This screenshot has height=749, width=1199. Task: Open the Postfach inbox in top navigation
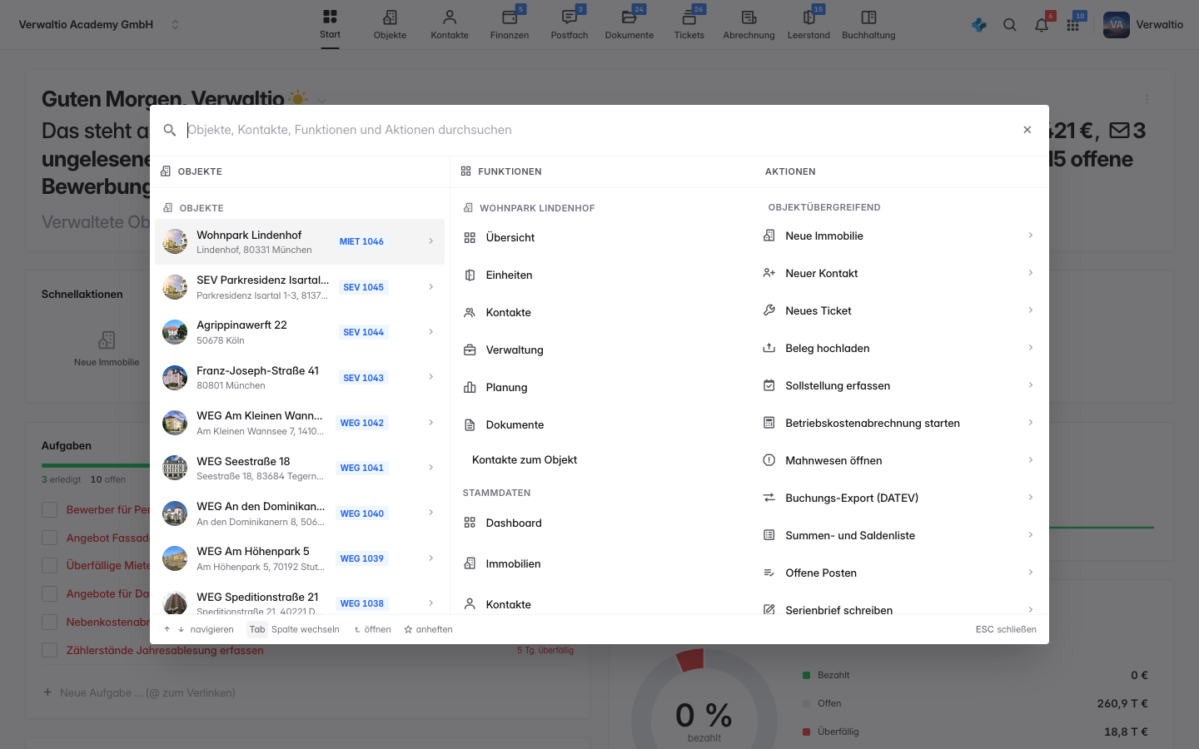tap(570, 24)
